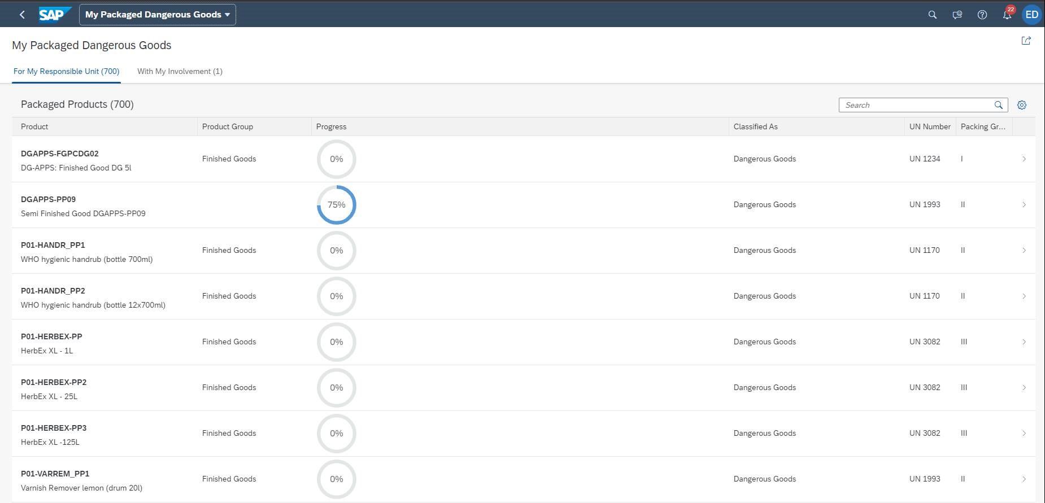
Task: Select product DGAPPS-FGPCDG02
Action: click(x=60, y=154)
